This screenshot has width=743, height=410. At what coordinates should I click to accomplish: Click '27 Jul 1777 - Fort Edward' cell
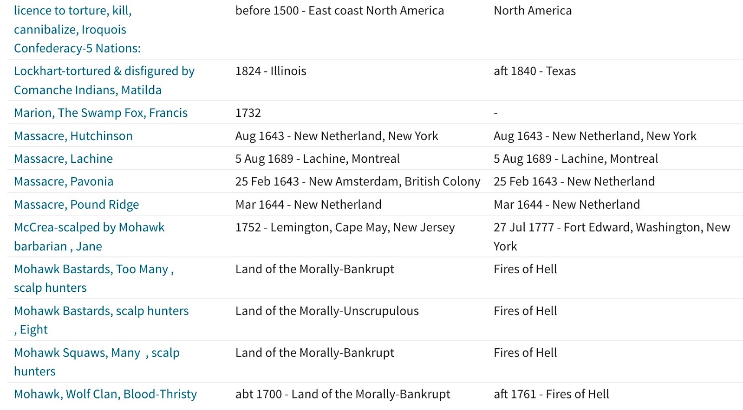click(612, 227)
